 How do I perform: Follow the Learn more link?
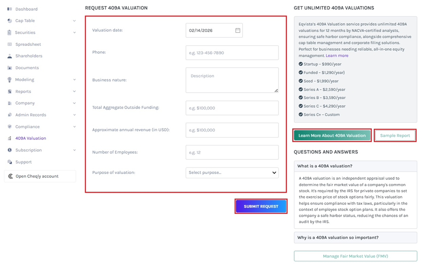click(337, 56)
